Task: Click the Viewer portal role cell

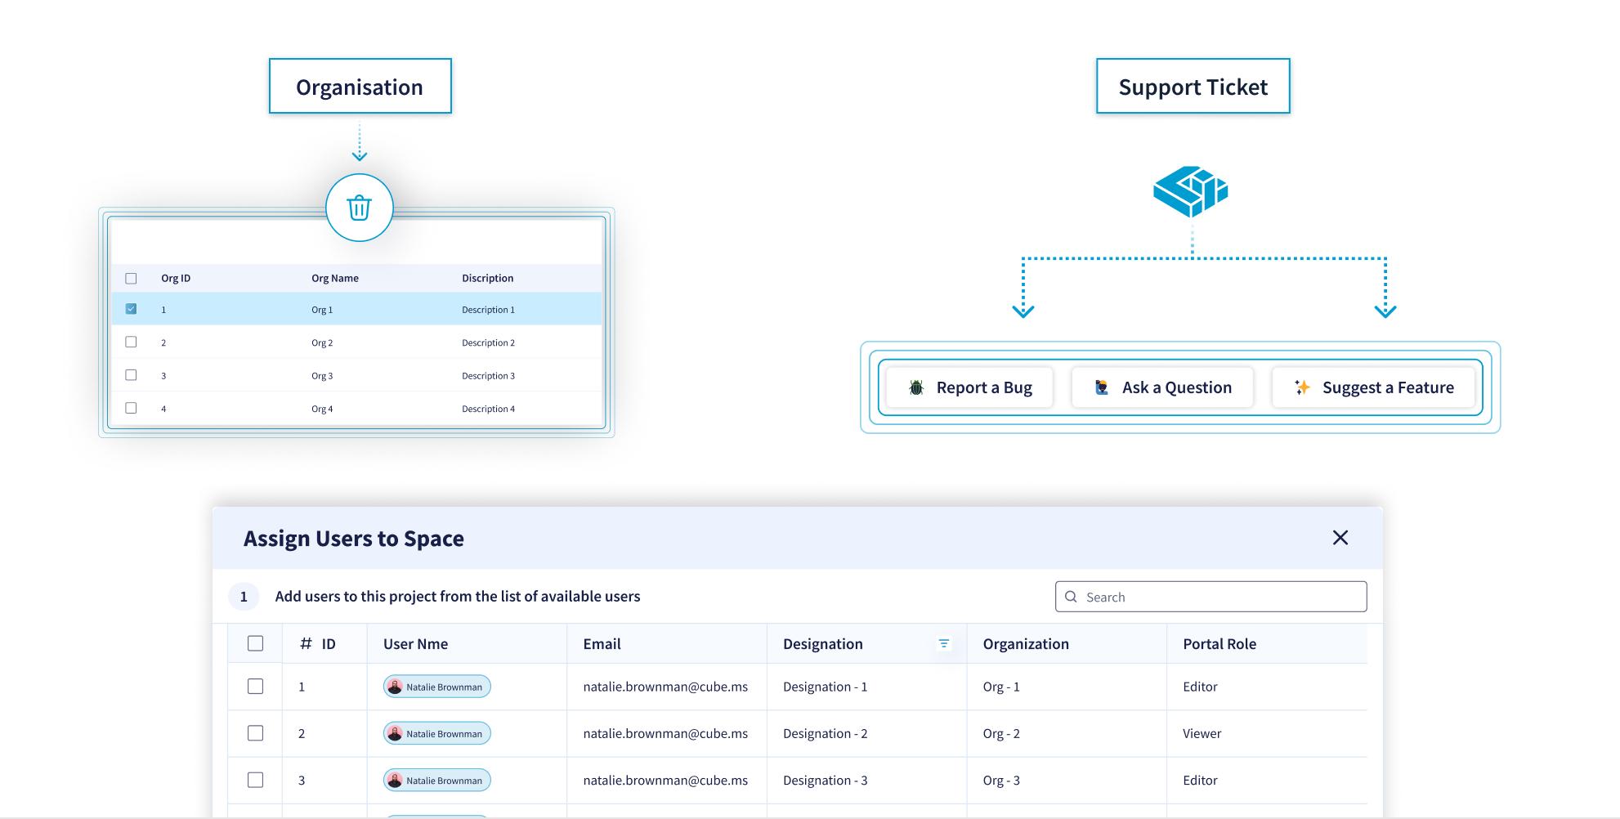Action: 1202,733
